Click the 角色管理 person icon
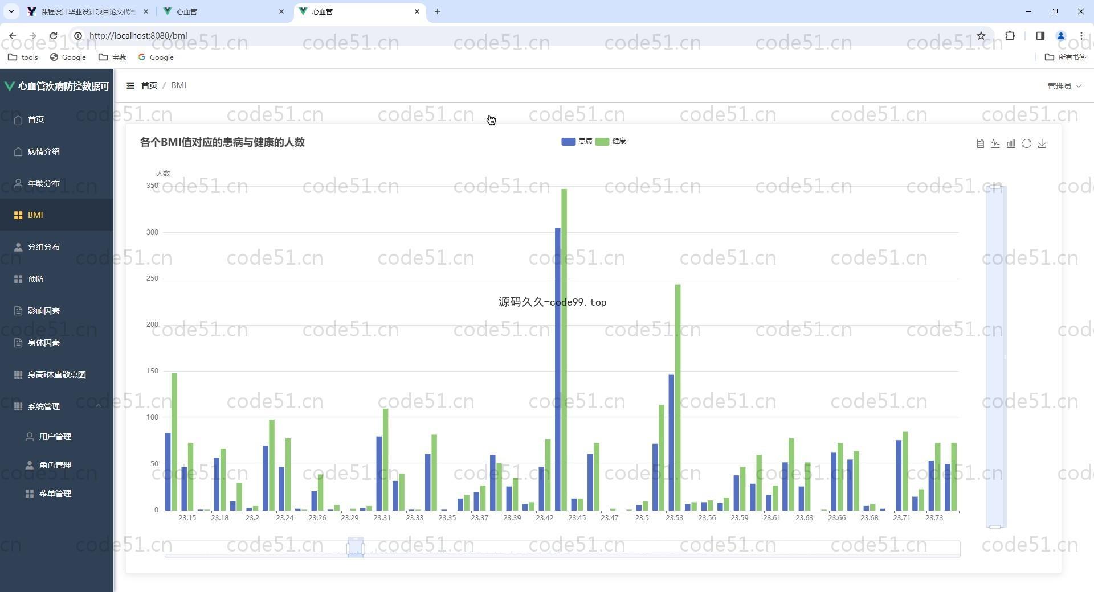Screen dimensions: 1094x592 [x=30, y=465]
